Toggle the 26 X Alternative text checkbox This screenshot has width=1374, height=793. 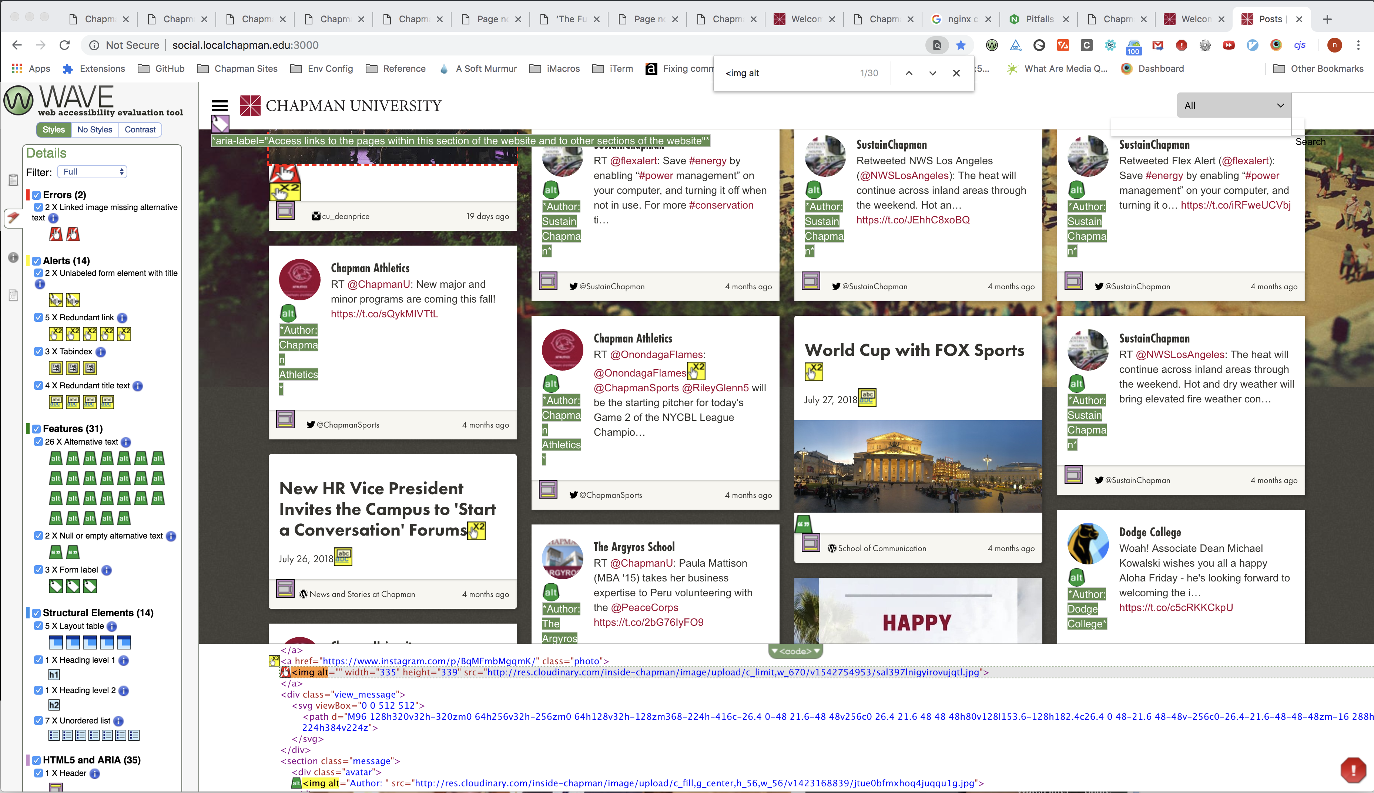pos(38,442)
